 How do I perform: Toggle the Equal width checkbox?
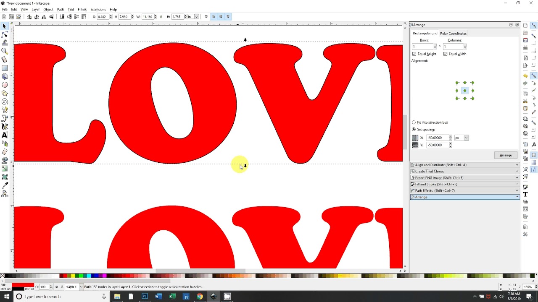[x=446, y=54]
